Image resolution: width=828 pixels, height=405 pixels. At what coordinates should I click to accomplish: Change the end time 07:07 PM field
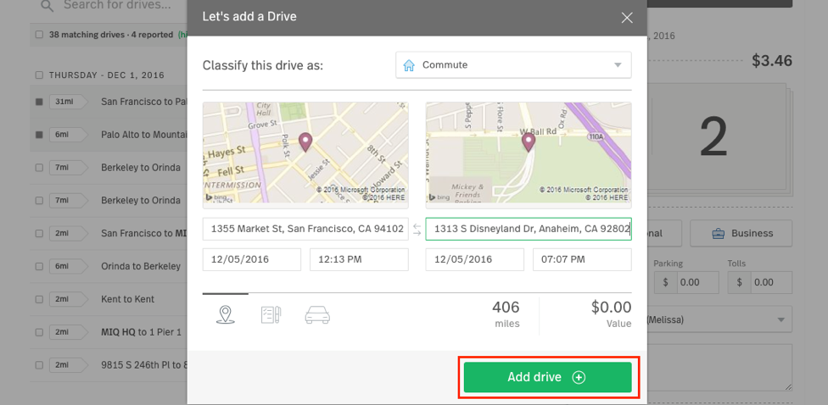click(x=583, y=259)
